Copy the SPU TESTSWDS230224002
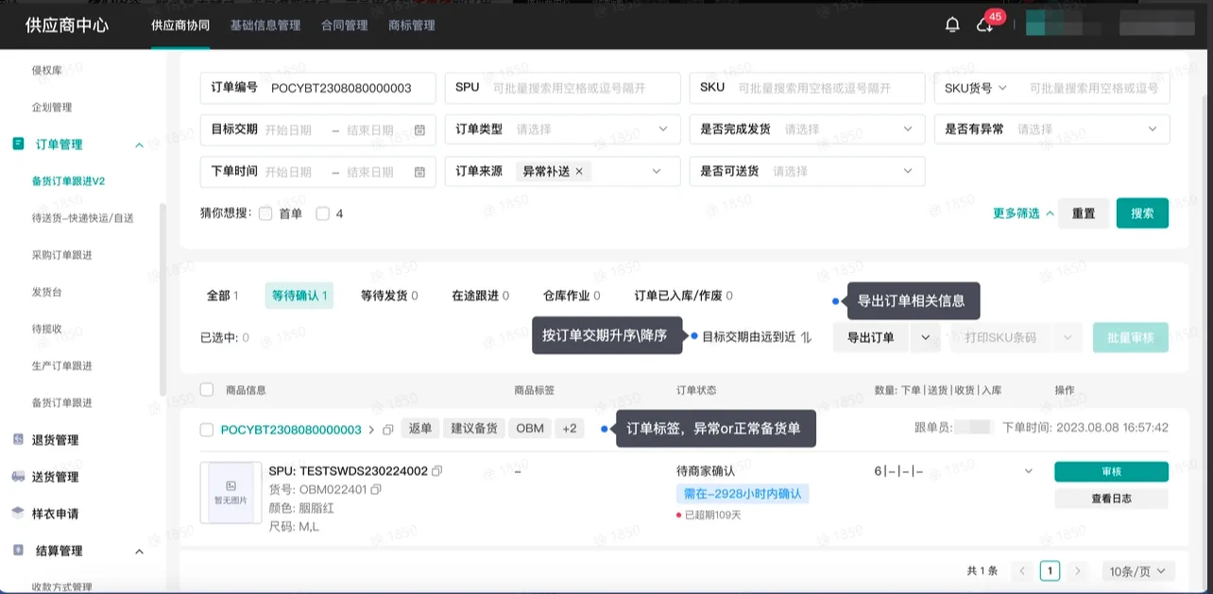Viewport: 1213px width, 594px height. click(436, 470)
